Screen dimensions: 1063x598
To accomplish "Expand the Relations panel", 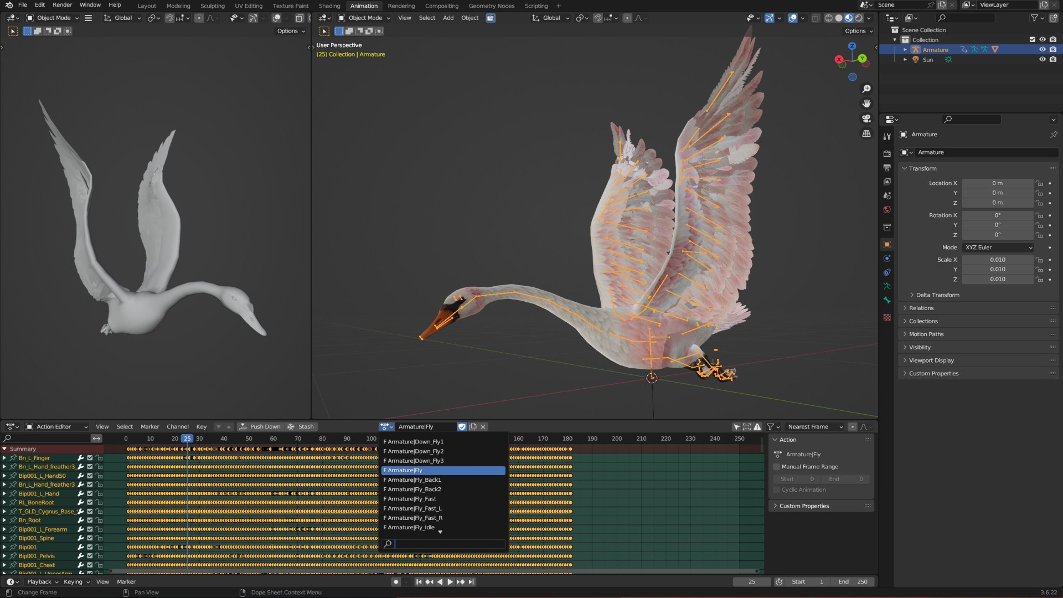I will 979,308.
